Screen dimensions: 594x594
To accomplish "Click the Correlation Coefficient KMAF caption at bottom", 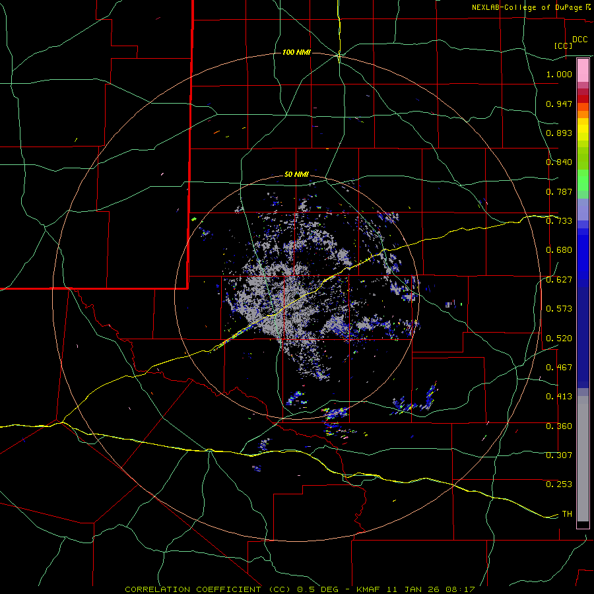I will click(x=300, y=589).
